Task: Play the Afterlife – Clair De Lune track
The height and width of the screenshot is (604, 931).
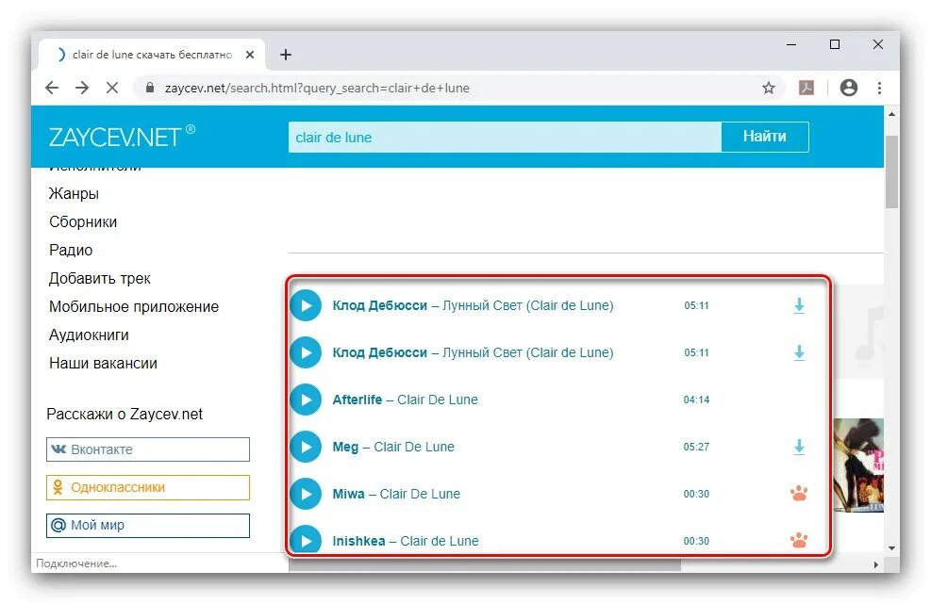Action: coord(306,400)
